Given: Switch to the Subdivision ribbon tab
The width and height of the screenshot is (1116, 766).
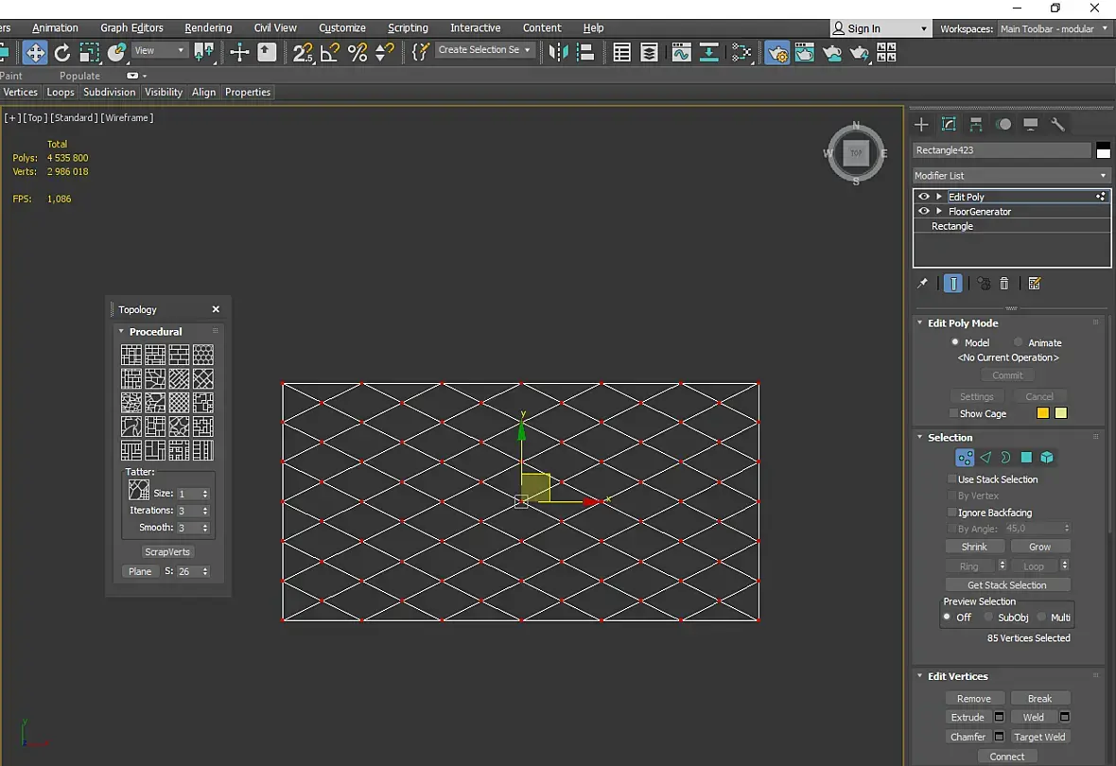Looking at the screenshot, I should click(x=109, y=92).
